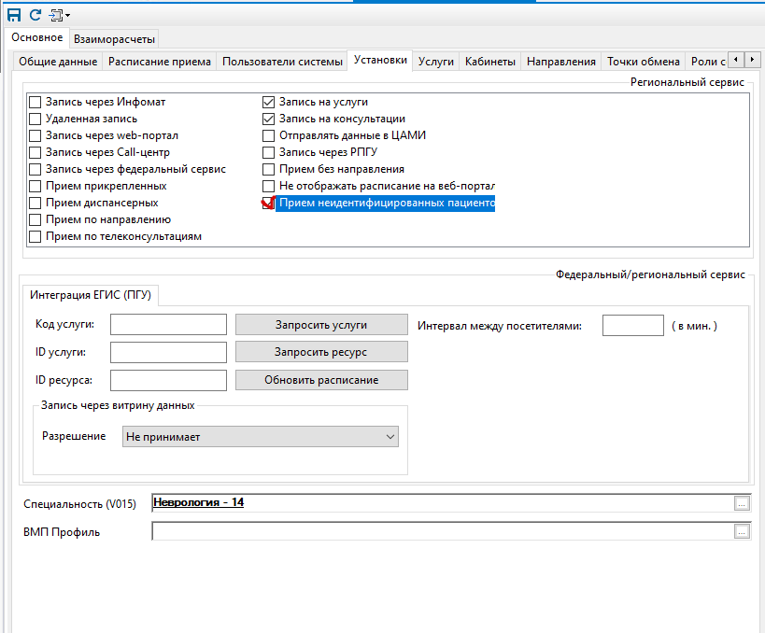765x633 pixels.
Task: Focus Интервал между посетителями field
Action: [x=632, y=326]
